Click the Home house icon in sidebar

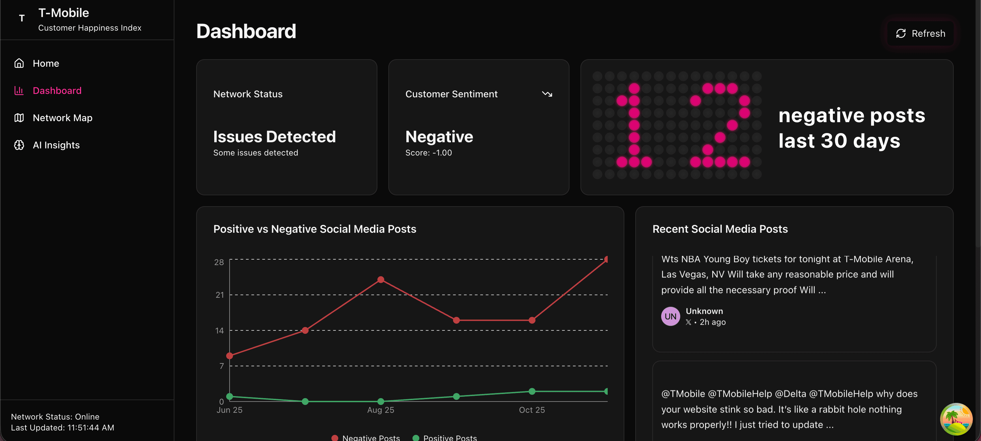19,63
